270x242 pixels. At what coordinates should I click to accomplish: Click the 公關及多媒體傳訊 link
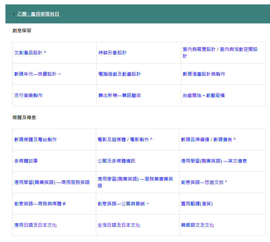point(116,161)
